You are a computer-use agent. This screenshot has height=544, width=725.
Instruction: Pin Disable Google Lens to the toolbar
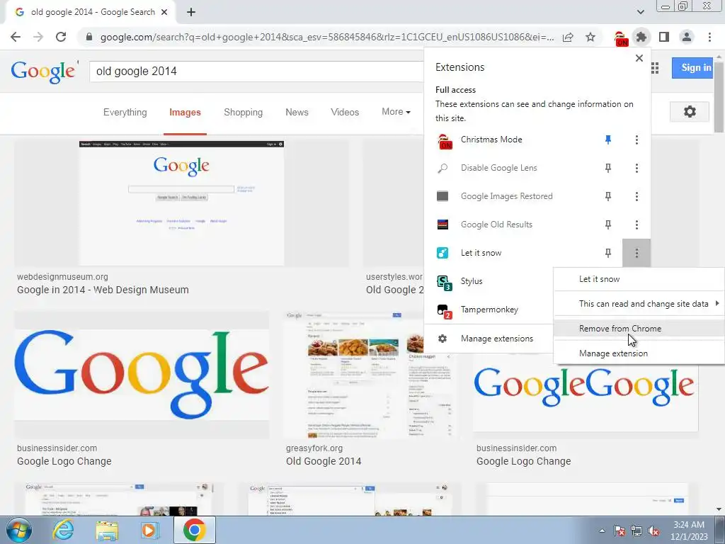(608, 168)
